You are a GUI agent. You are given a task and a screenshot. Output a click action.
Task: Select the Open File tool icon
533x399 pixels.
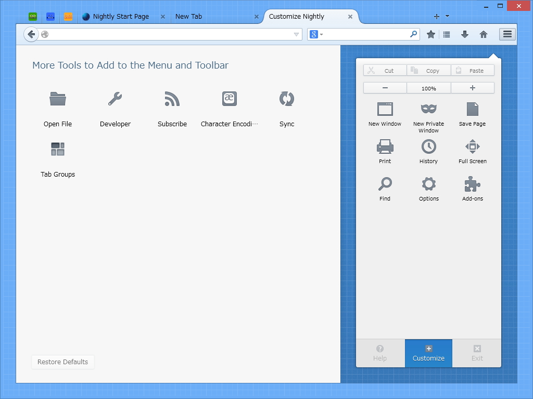[57, 99]
